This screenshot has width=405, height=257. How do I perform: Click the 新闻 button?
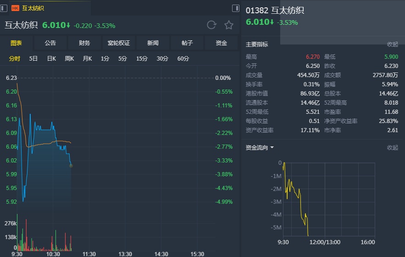[x=153, y=43]
